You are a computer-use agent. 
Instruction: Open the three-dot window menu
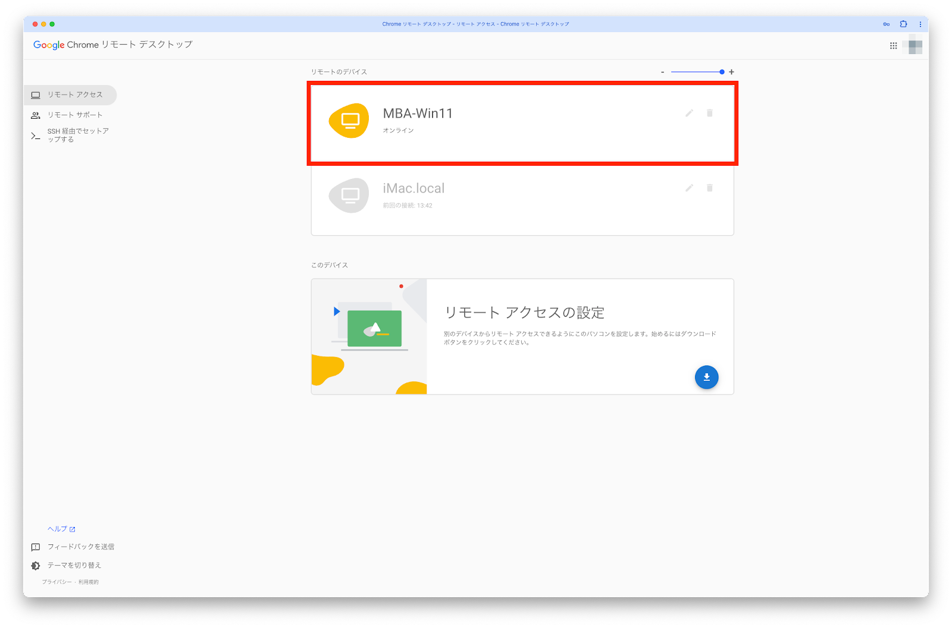pos(920,24)
